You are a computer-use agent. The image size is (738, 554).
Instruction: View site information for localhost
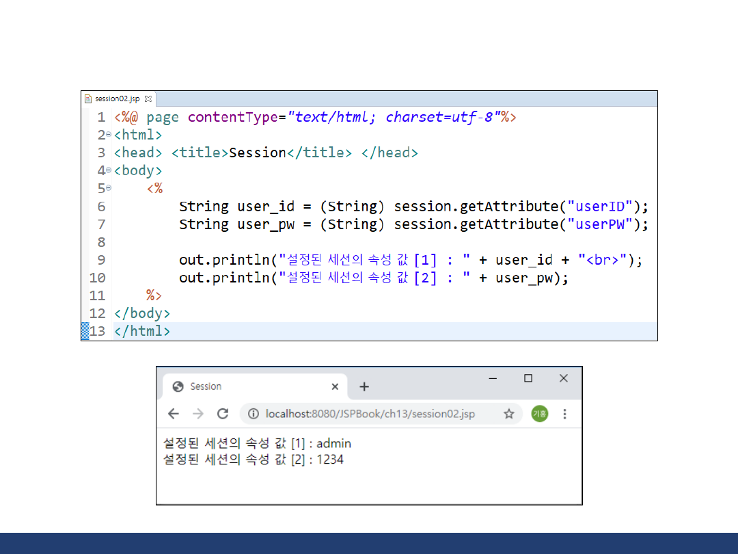(254, 414)
